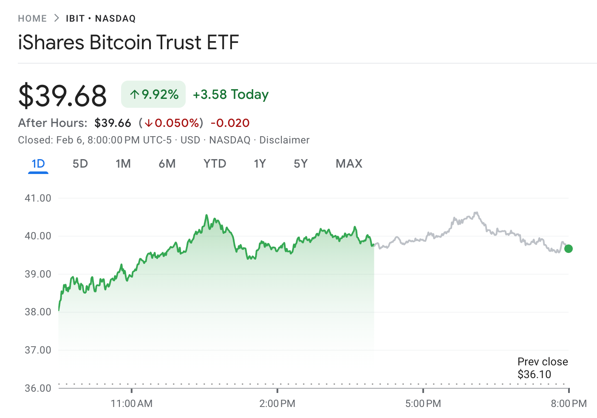The width and height of the screenshot is (597, 418).
Task: Click the After Hours price $39.66
Action: (x=113, y=123)
